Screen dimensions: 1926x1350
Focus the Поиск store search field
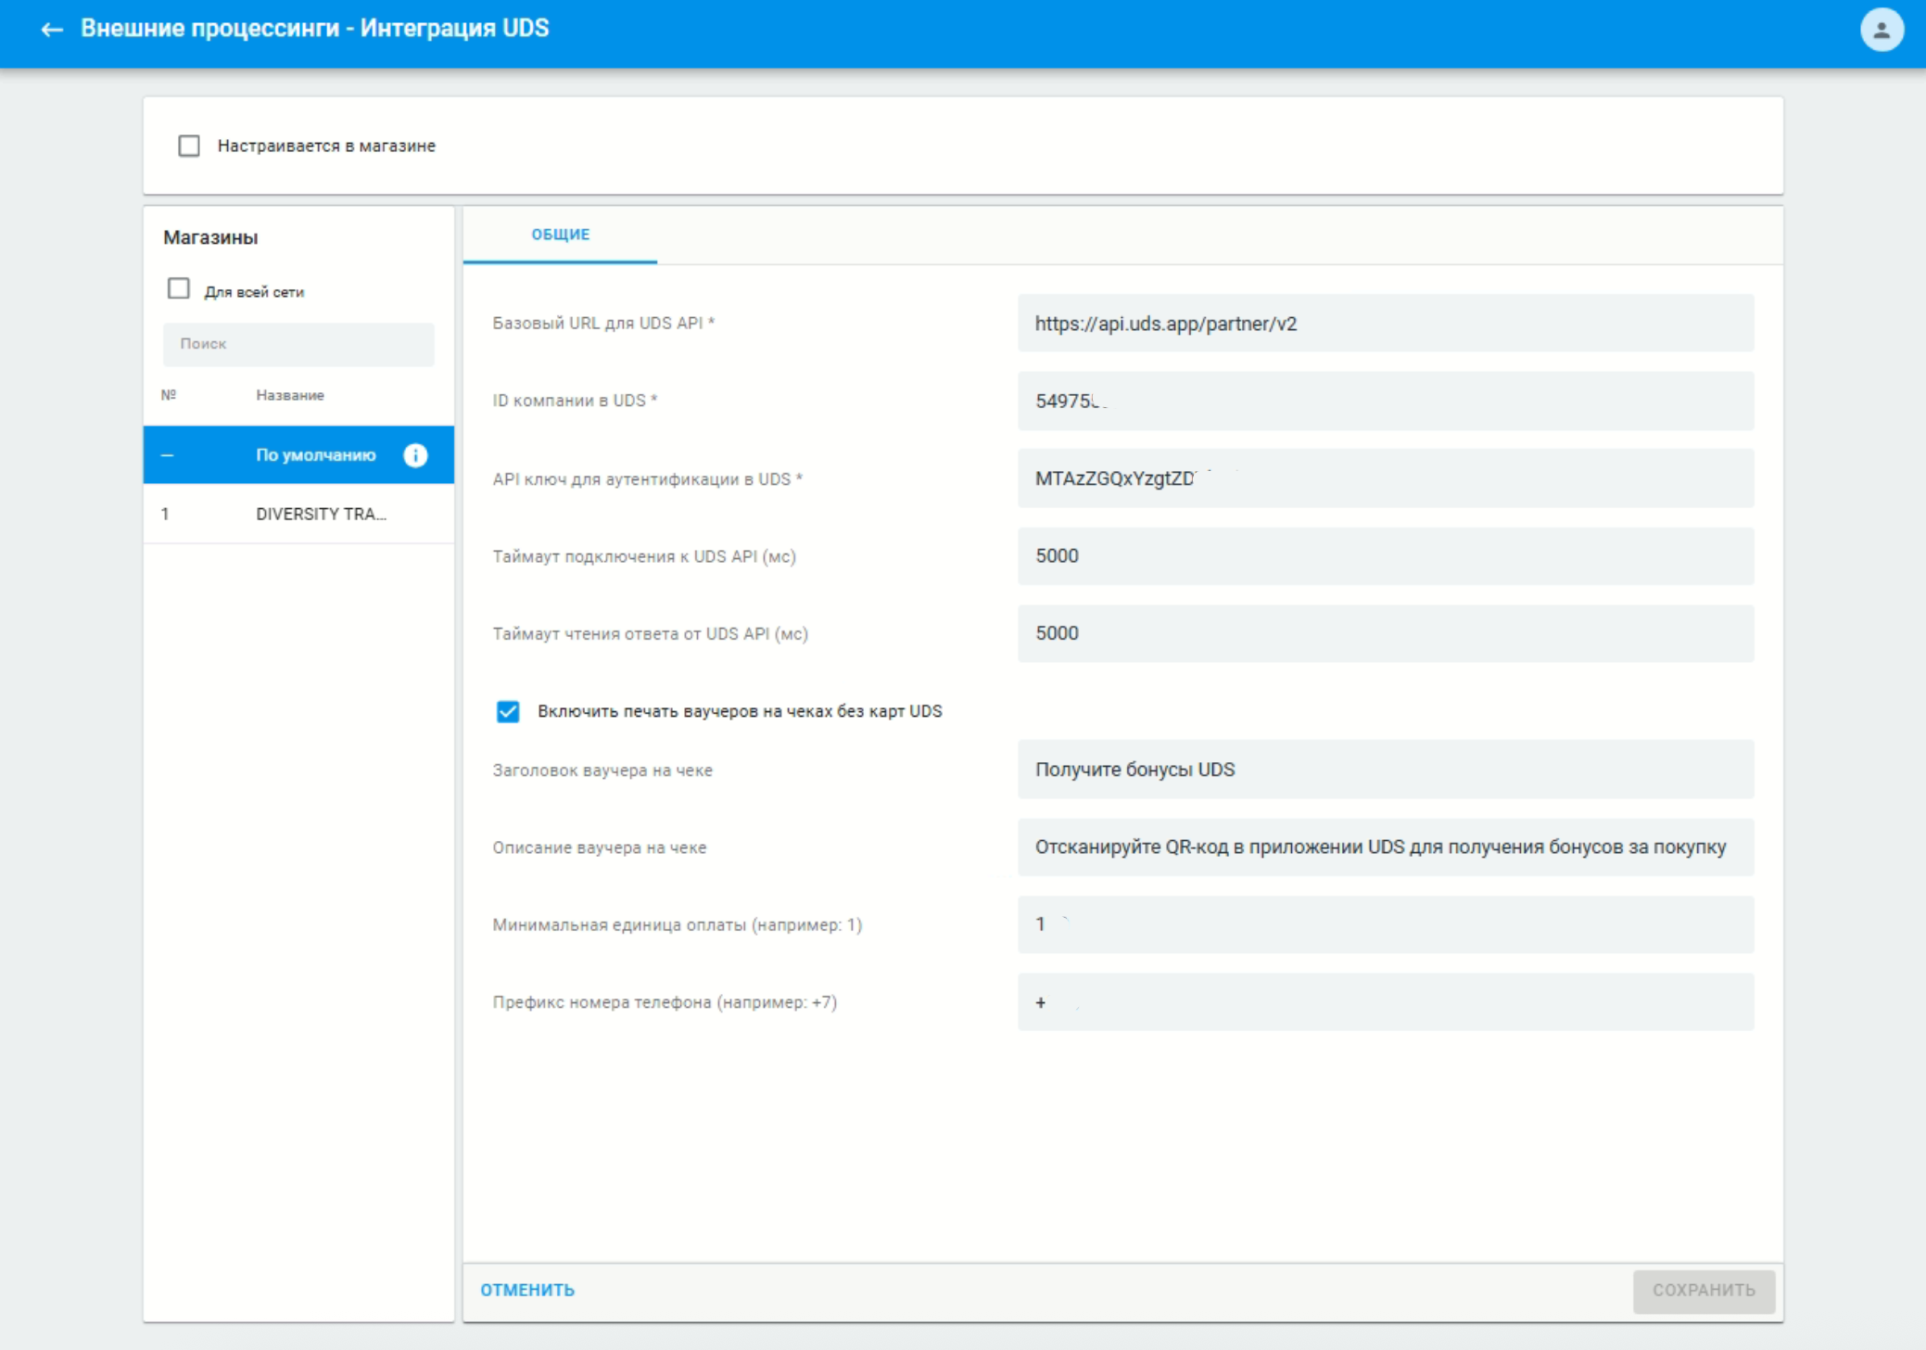(298, 344)
